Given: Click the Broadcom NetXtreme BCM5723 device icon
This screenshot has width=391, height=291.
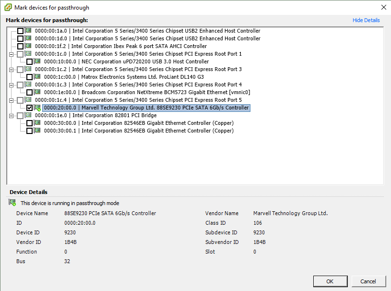Looking at the screenshot, I should coord(37,92).
